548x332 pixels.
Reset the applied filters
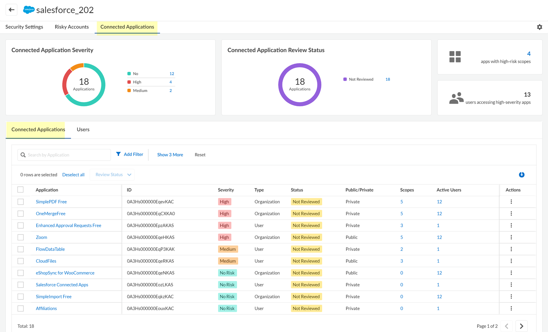pyautogui.click(x=200, y=155)
